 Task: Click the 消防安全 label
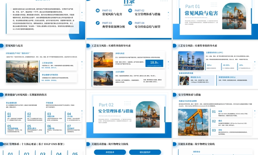197,152
